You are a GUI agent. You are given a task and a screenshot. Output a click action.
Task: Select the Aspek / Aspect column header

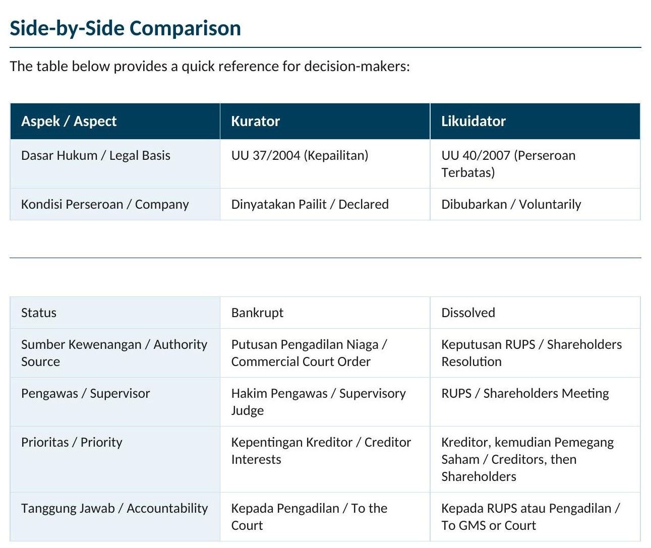tap(69, 121)
